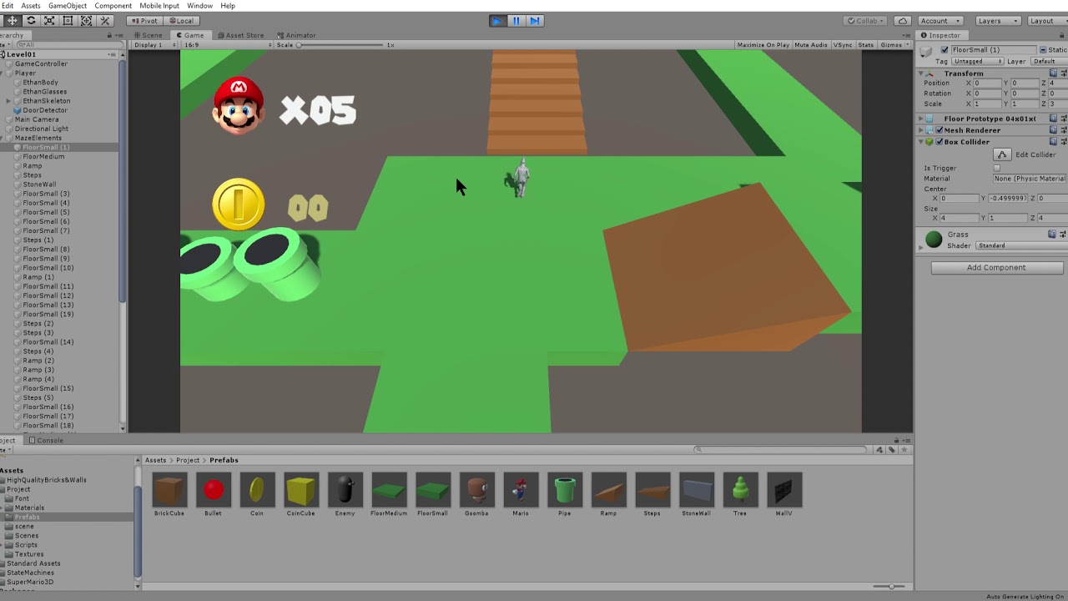Open the Shader dropdown showing Standard
This screenshot has height=601, width=1068.
[x=1020, y=245]
